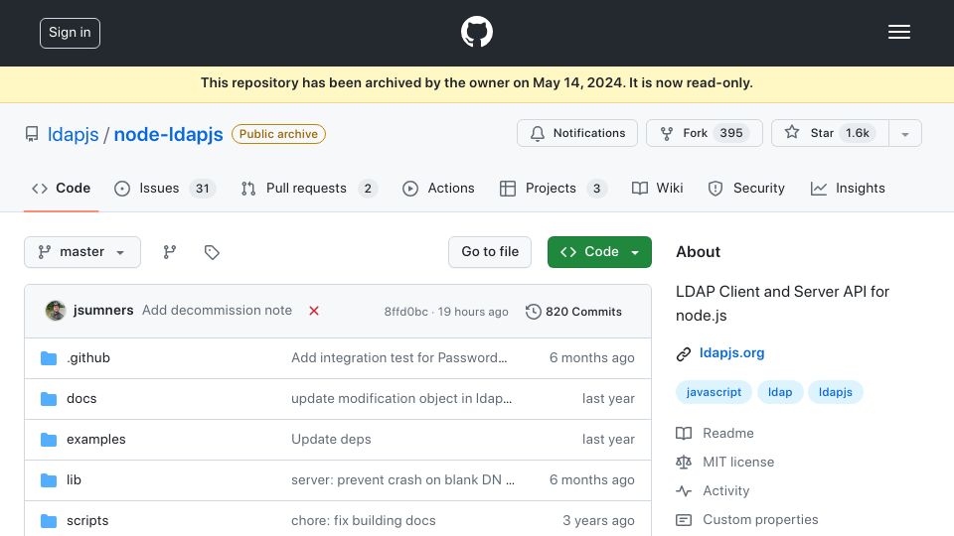Click jsumners' avatar thumbnail
The width and height of the screenshot is (954, 536).
(x=56, y=311)
